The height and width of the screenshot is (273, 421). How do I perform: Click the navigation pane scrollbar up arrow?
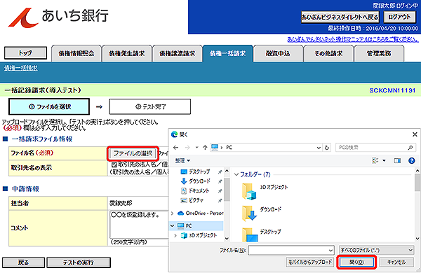pyautogui.click(x=227, y=171)
